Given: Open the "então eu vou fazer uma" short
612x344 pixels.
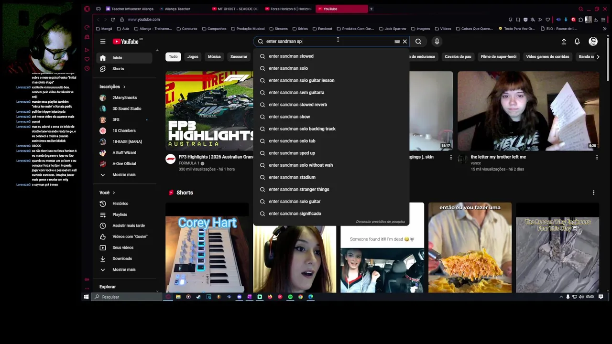Looking at the screenshot, I should [x=470, y=247].
